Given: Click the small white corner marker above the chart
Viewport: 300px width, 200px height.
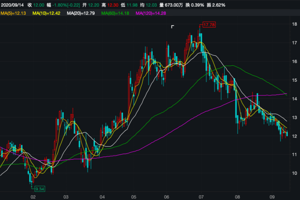Looking at the screenshot, I should [x=173, y=27].
